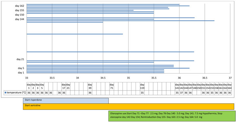The height and width of the screenshot is (122, 236).
Task: Click table column header 'day 141'
Action: tap(177, 86)
